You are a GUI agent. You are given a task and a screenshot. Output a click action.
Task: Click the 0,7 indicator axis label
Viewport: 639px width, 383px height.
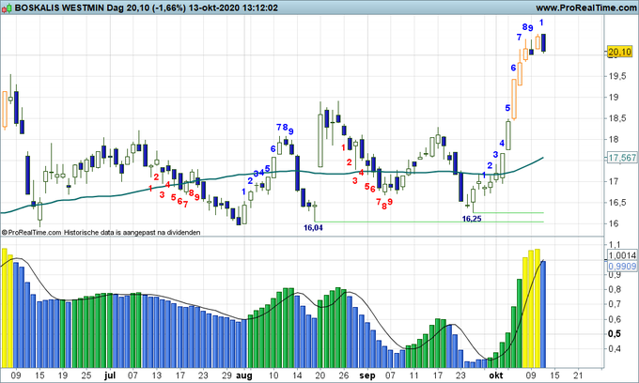[615, 304]
